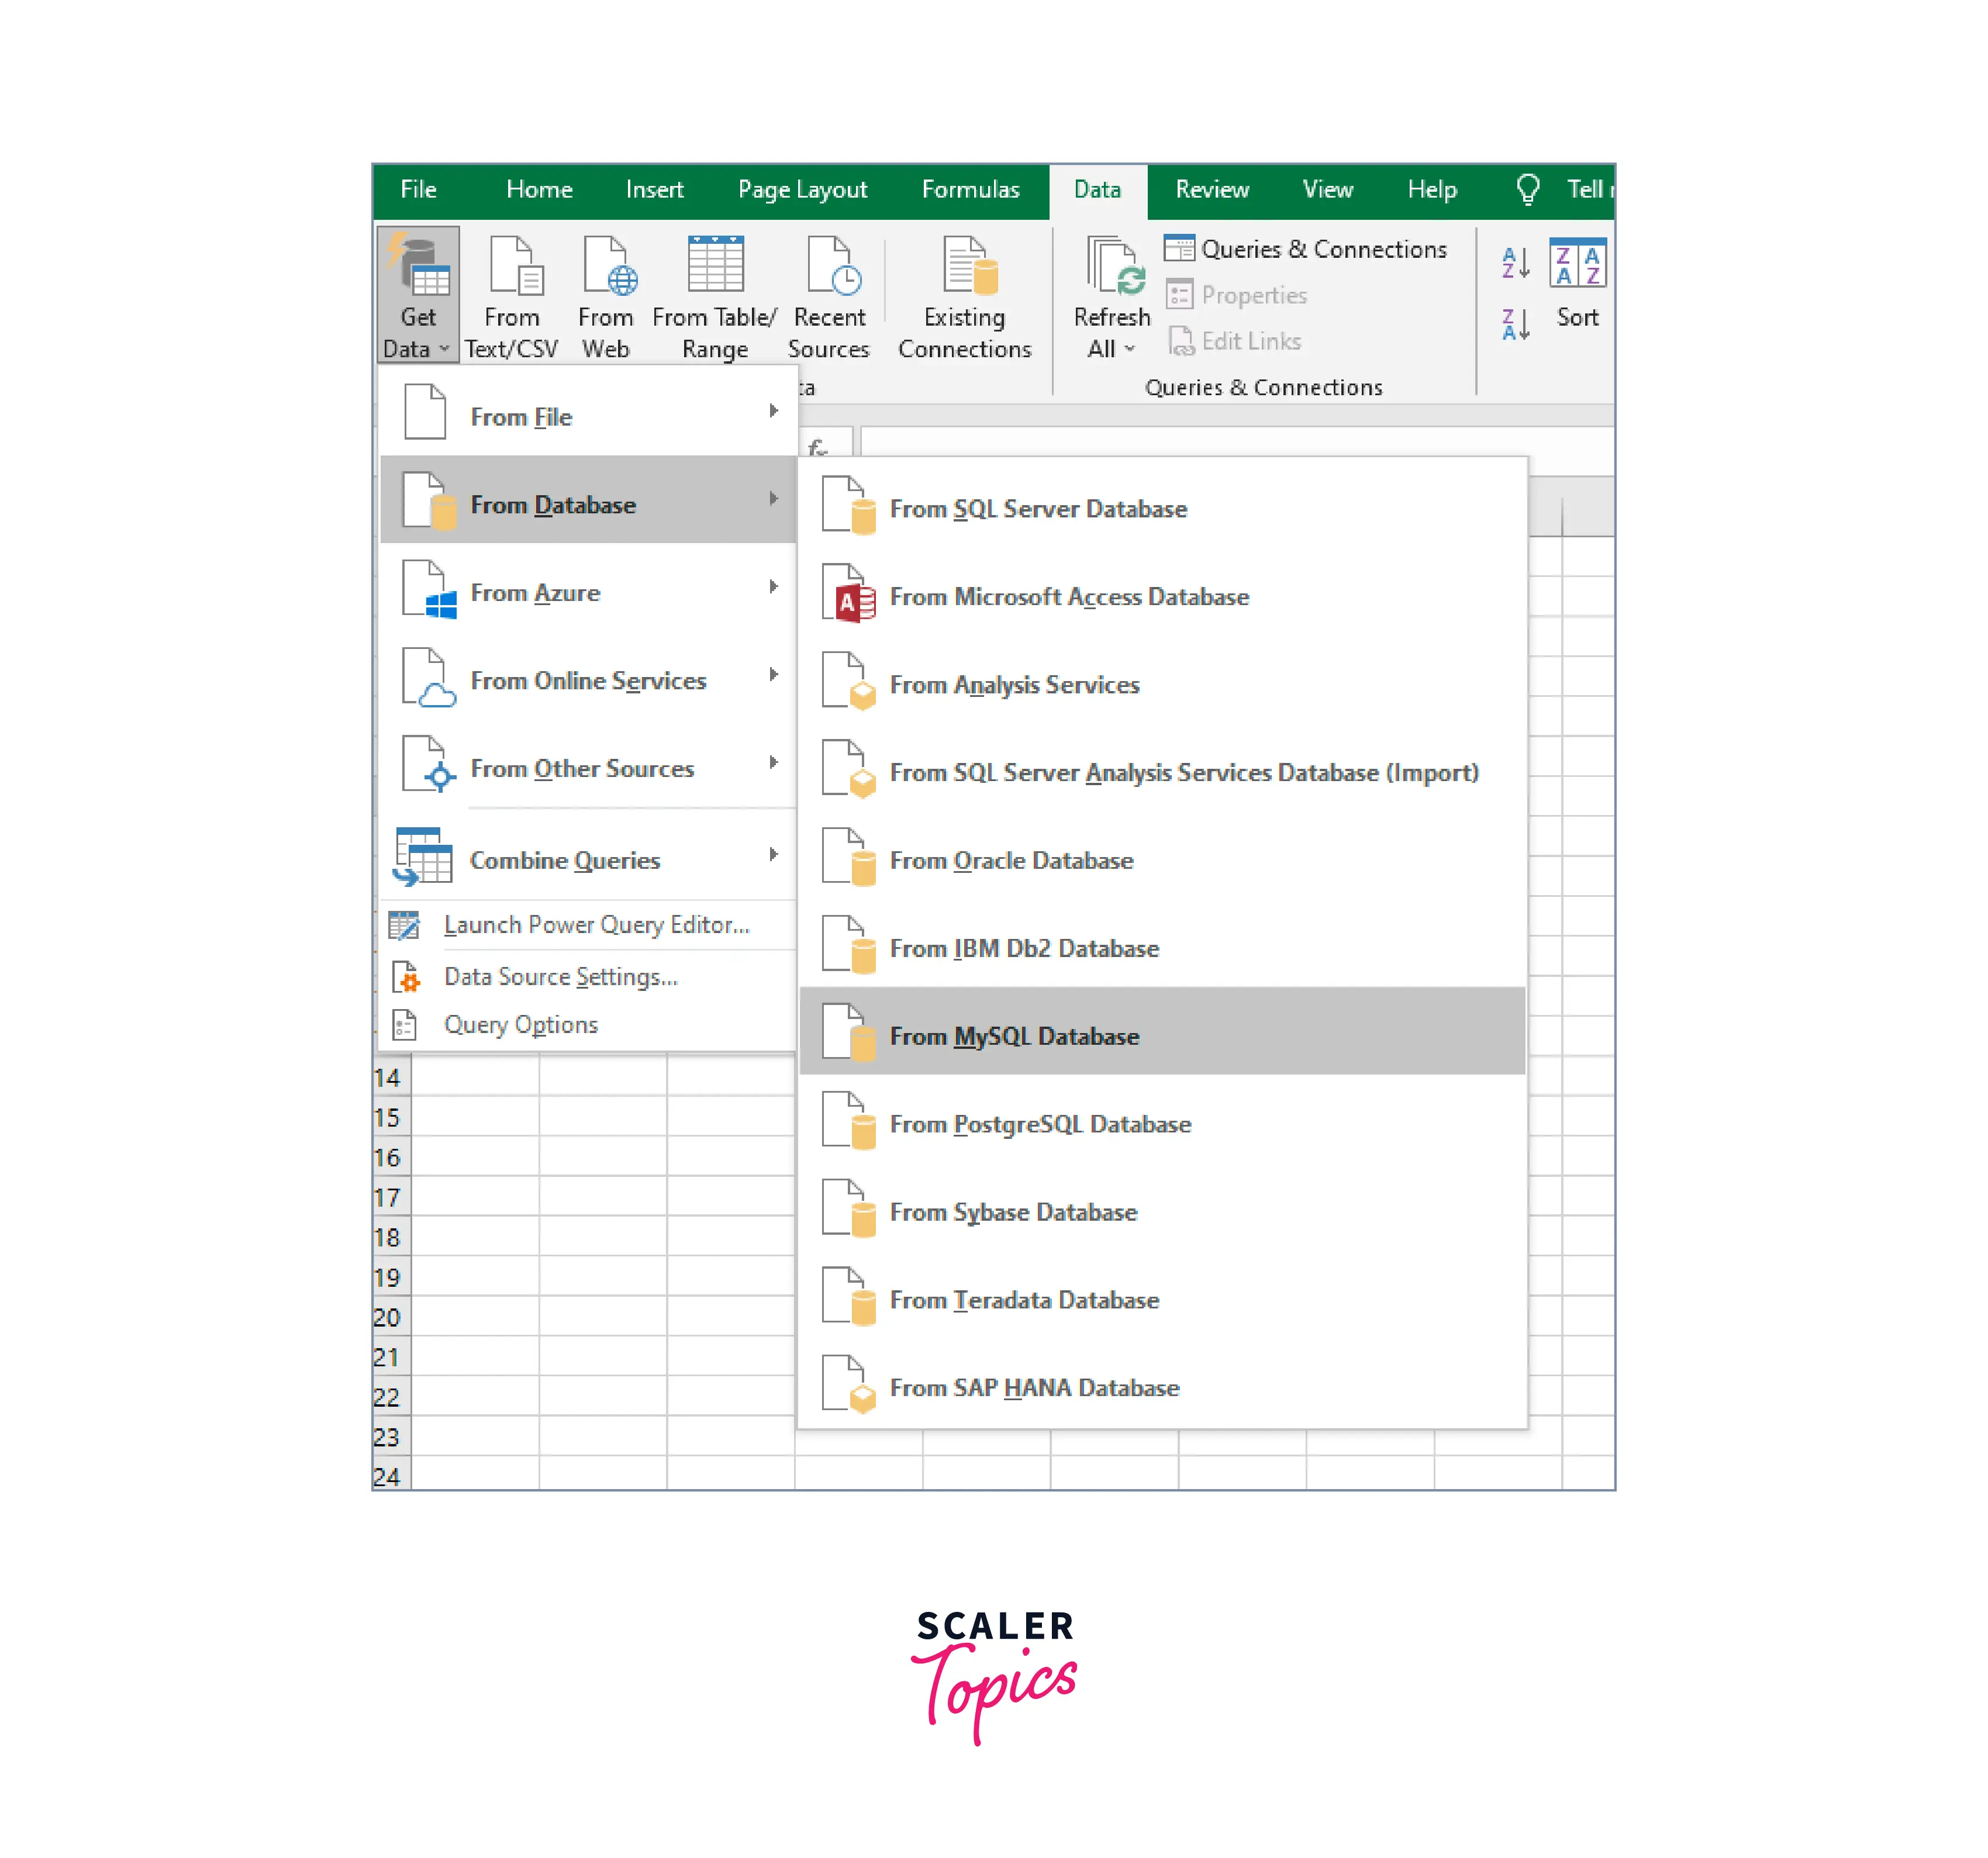This screenshot has height=1858, width=1988.
Task: Switch to the Formulas tab
Action: pos(970,189)
